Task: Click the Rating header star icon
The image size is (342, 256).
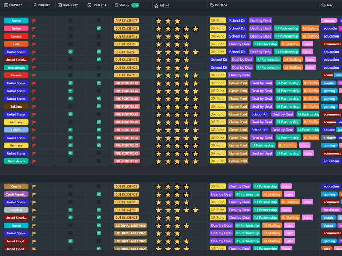Action: (x=156, y=6)
